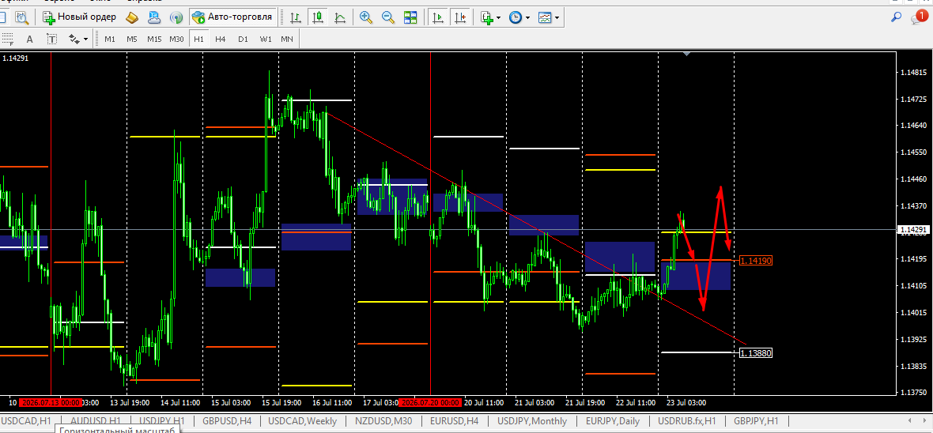This screenshot has width=933, height=433.
Task: Expand the periods clock dropdown arrow
Action: pyautogui.click(x=527, y=18)
